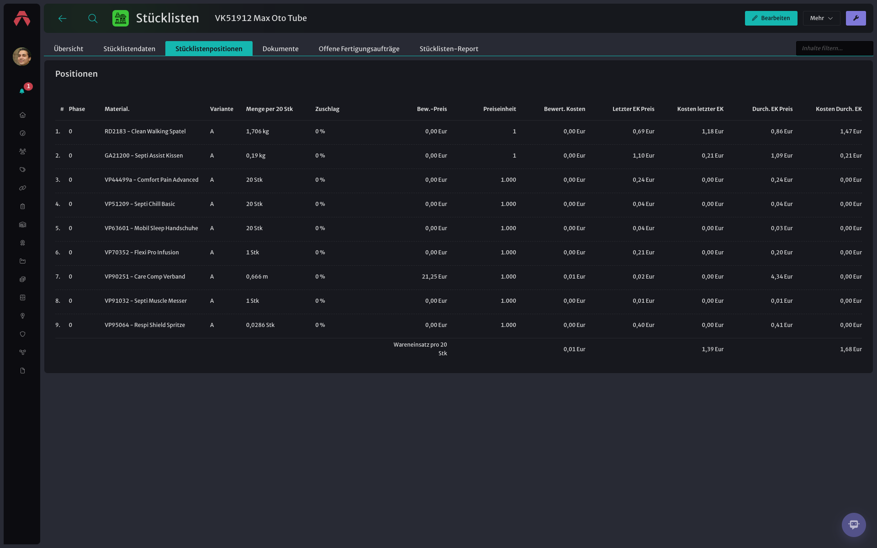This screenshot has height=548, width=877.
Task: Go to home icon in sidebar
Action: 22,115
